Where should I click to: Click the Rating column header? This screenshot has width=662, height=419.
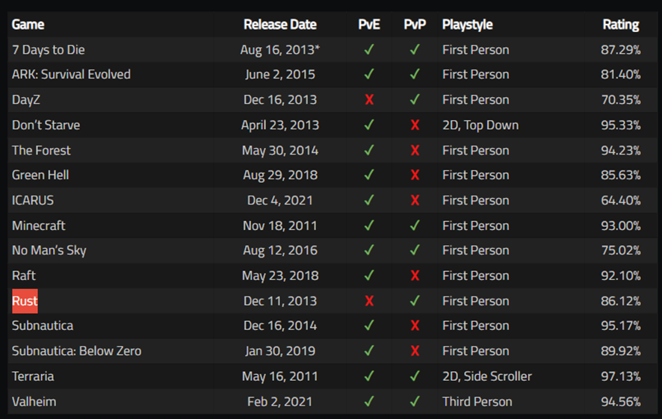coord(621,25)
